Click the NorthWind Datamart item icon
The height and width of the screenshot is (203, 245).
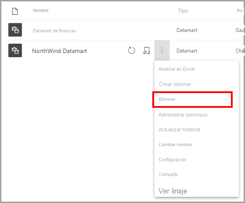coord(15,50)
